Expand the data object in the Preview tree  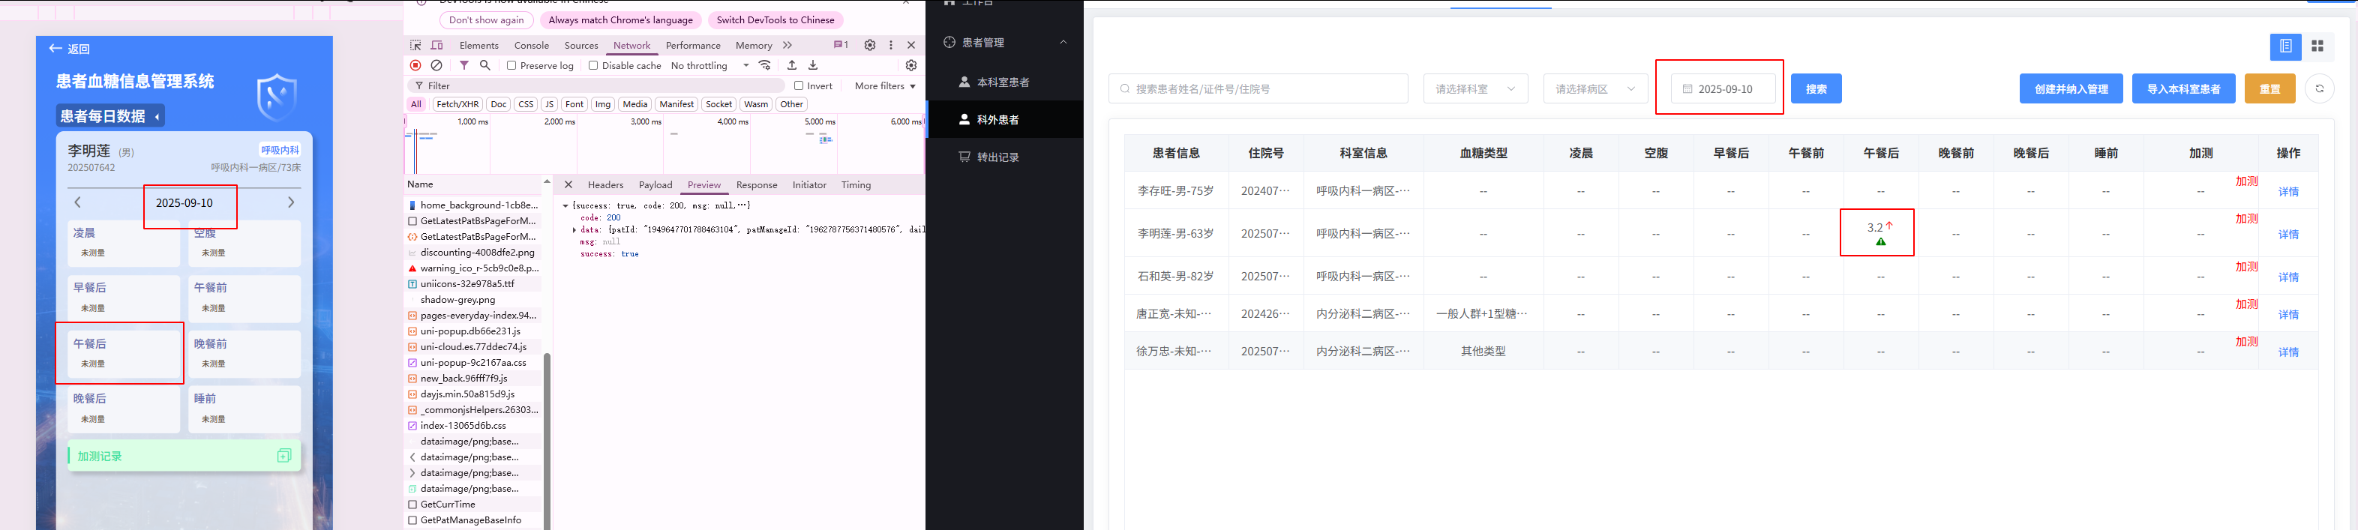point(574,229)
